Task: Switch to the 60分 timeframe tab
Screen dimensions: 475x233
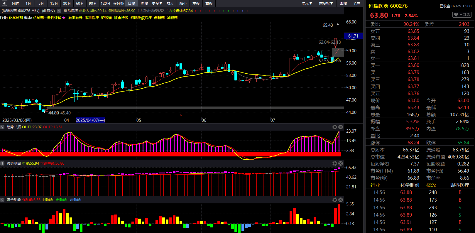Action: [80, 4]
